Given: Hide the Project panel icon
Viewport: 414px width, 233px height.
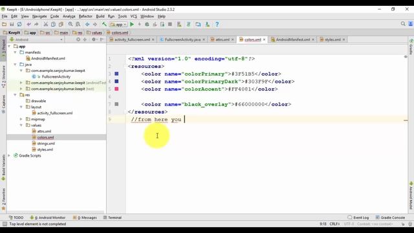Looking at the screenshot, I should [x=102, y=39].
